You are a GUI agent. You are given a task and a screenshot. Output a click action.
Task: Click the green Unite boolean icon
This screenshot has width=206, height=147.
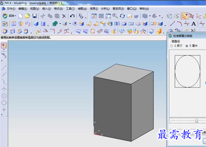[x=55, y=24]
